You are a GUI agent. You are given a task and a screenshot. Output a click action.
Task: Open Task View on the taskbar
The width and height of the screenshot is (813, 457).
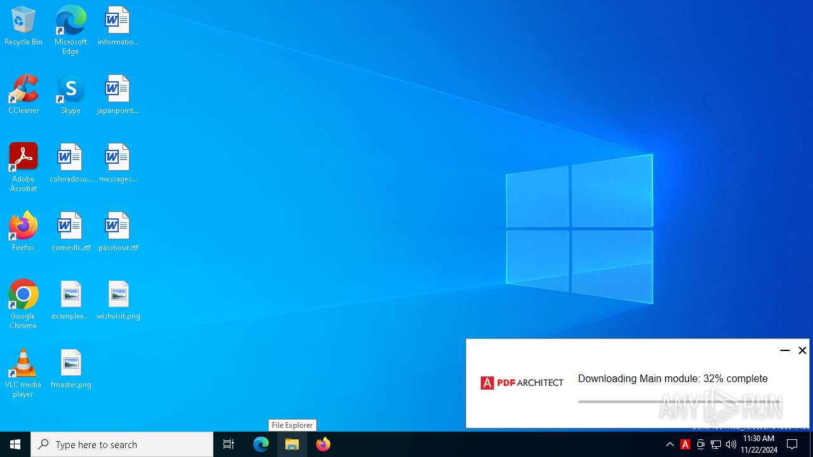click(229, 444)
